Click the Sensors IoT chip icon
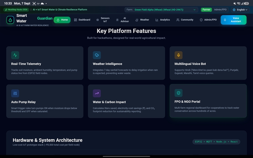Viewport: 253px width, 158px height. pos(98,20)
